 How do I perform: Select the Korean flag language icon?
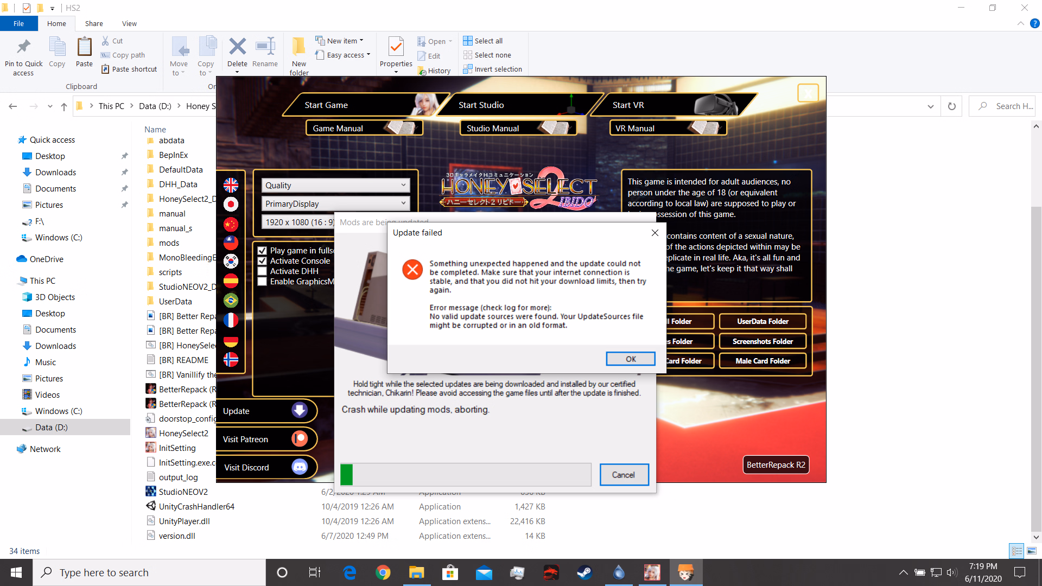[231, 262]
